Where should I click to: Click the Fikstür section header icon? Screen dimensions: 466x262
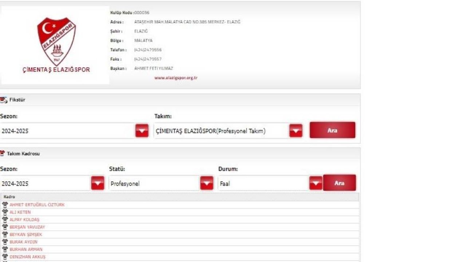coord(3,100)
